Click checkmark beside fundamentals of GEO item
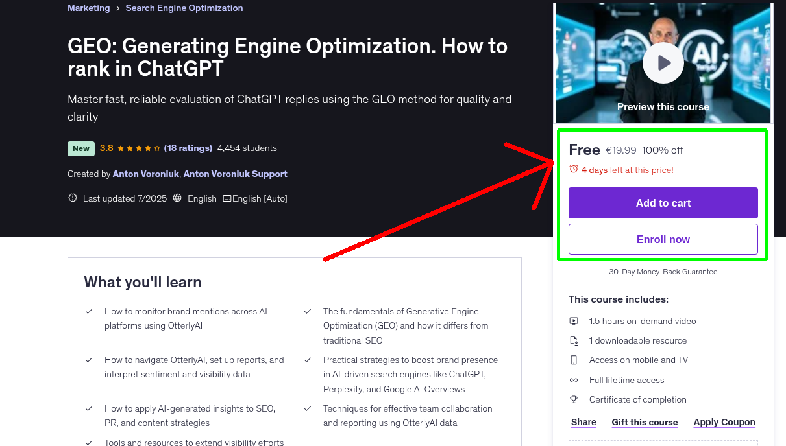 pos(308,311)
